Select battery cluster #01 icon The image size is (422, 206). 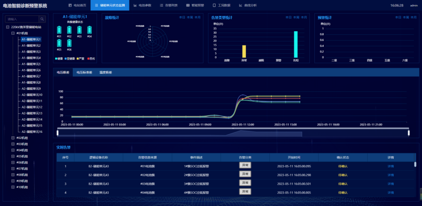pos(59,30)
